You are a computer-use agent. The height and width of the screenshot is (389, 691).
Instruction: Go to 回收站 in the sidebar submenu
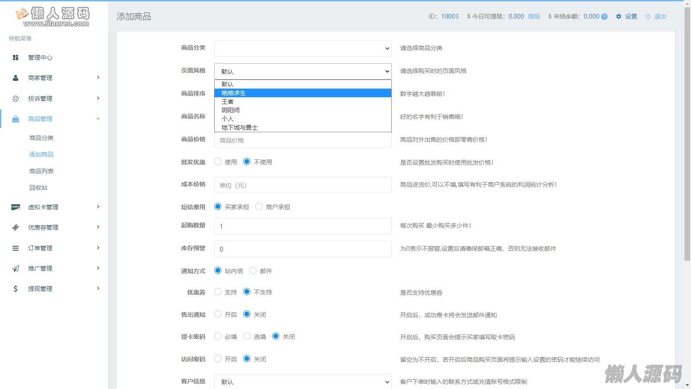(x=38, y=188)
